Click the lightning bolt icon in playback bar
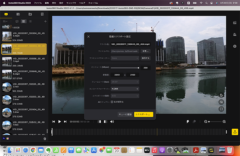The height and width of the screenshot is (156, 240). point(187,121)
